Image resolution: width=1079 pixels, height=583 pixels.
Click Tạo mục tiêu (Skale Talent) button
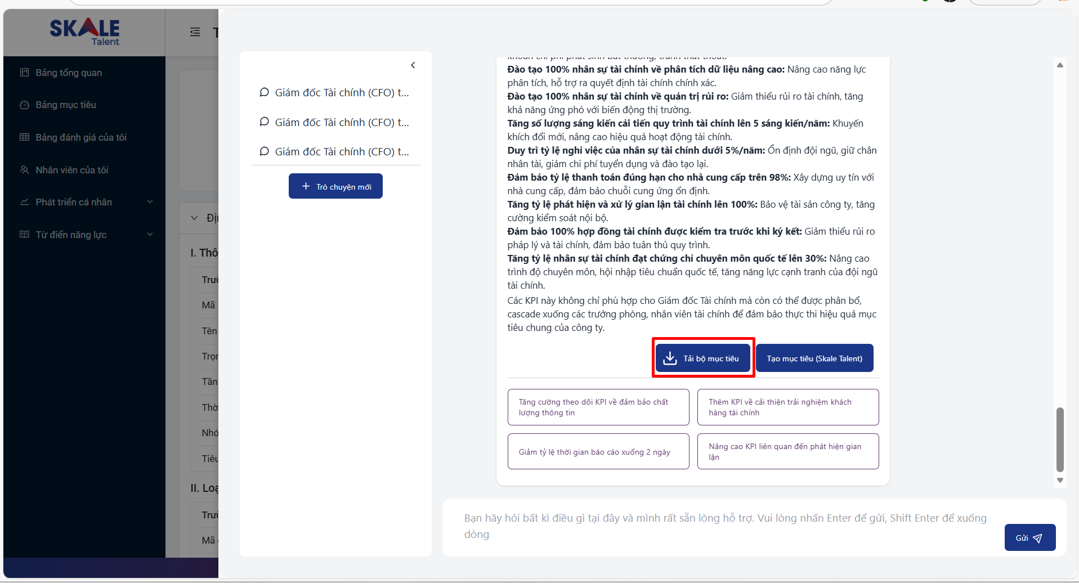click(x=814, y=358)
